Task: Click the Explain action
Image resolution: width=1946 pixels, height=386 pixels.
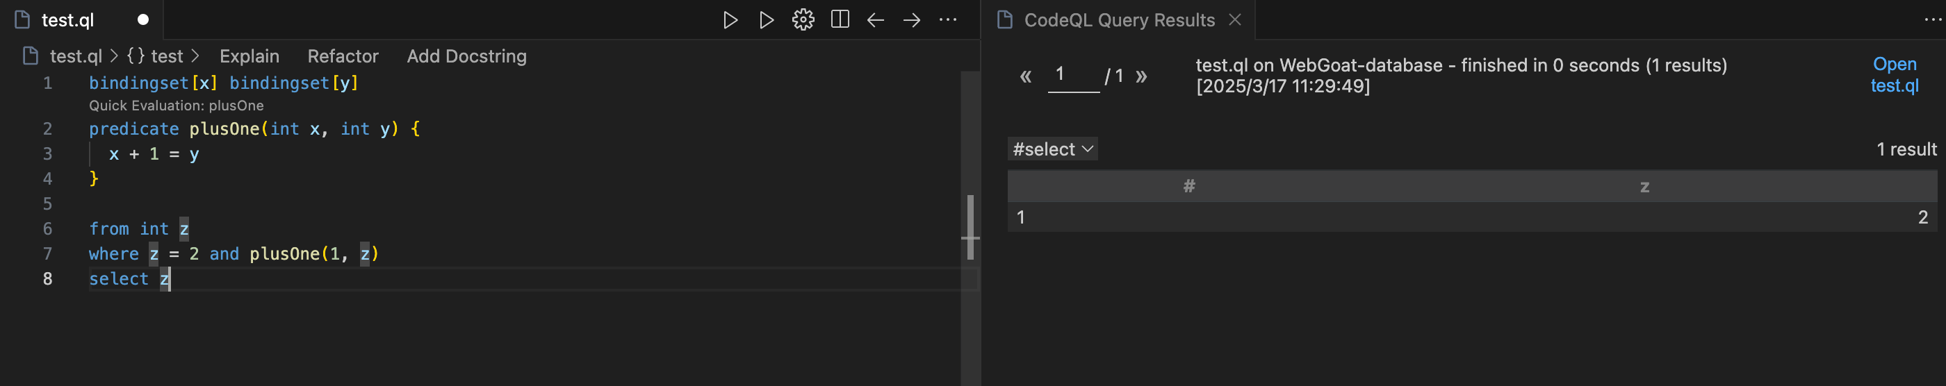Action: click(x=250, y=56)
